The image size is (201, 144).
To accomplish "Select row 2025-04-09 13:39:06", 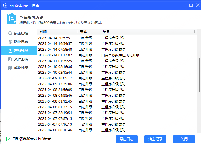I will pos(117,84).
